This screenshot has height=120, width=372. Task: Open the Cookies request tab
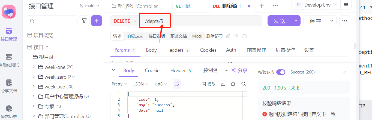click(208, 50)
